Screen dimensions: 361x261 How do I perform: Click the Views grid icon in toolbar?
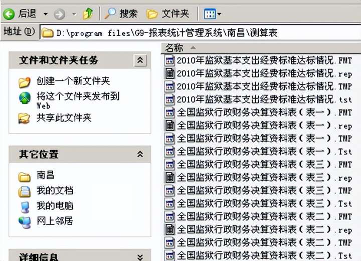(210, 14)
